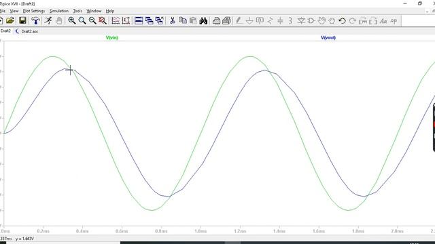Undo the last action

click(342, 20)
